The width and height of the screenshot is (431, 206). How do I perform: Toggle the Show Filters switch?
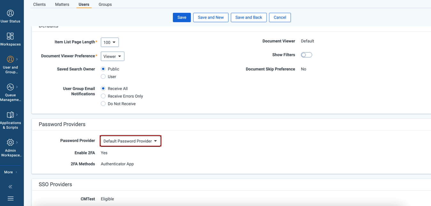coord(306,55)
